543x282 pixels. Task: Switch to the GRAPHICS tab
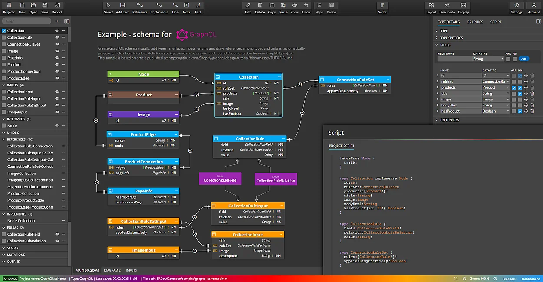pos(475,22)
